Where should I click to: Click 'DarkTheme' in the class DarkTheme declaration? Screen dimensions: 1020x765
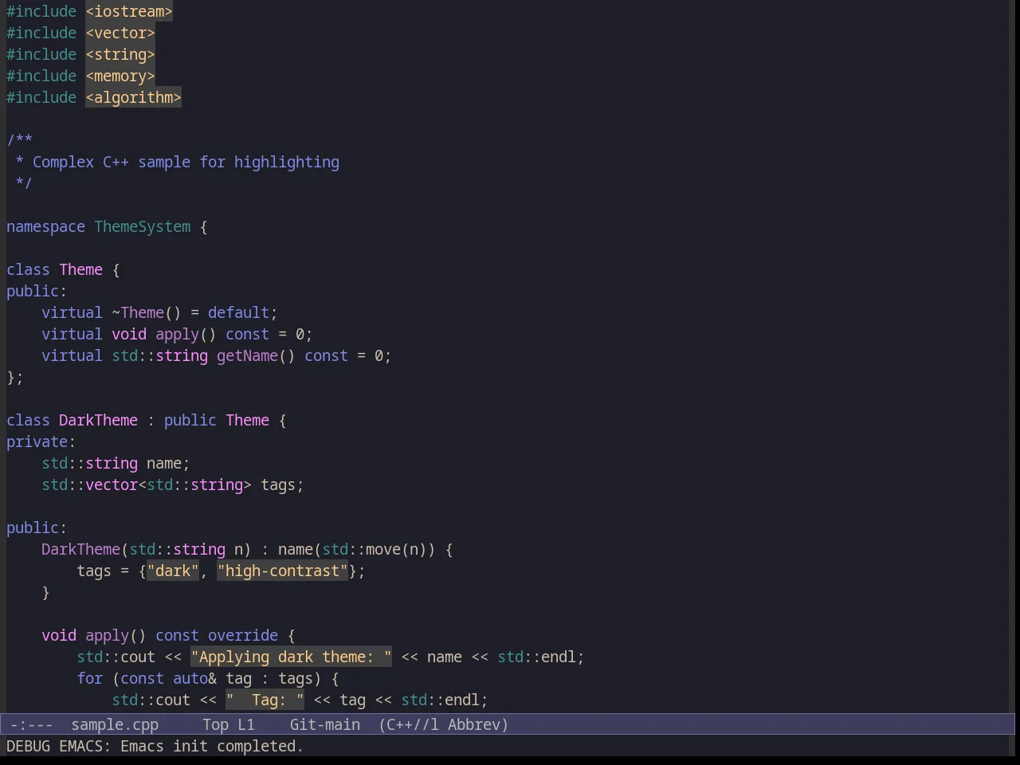click(x=98, y=420)
